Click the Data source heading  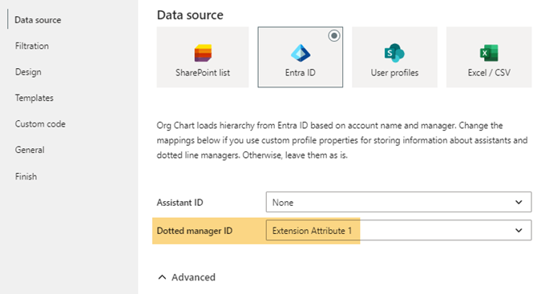[x=190, y=14]
